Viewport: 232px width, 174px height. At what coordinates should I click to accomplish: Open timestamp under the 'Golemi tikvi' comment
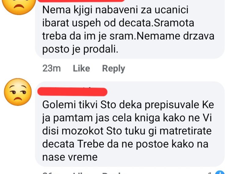(x=52, y=173)
